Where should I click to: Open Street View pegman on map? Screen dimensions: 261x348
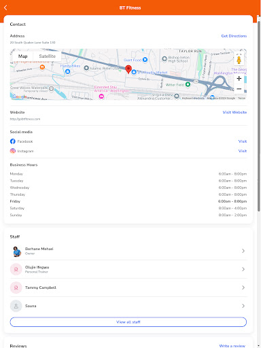pyautogui.click(x=239, y=60)
